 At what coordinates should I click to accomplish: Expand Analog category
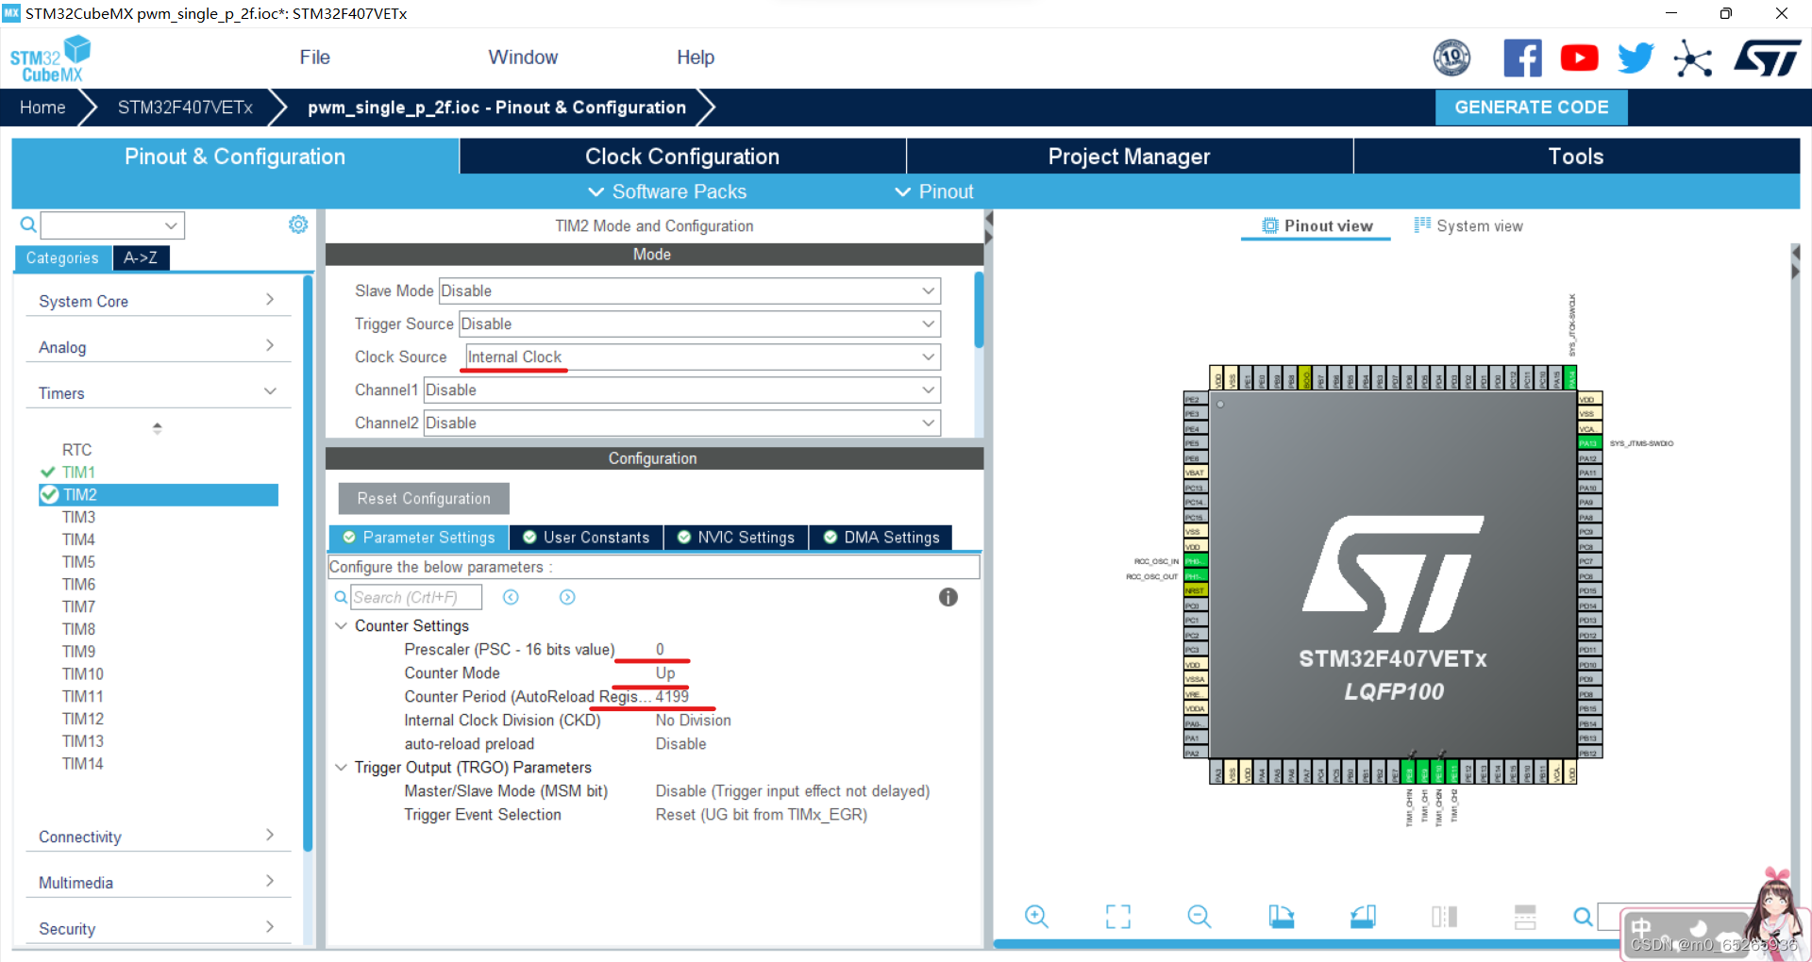[157, 347]
